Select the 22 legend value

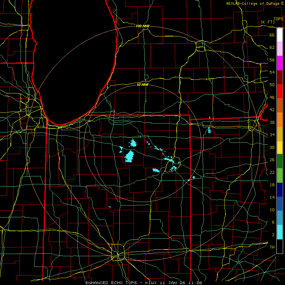pos(272,172)
